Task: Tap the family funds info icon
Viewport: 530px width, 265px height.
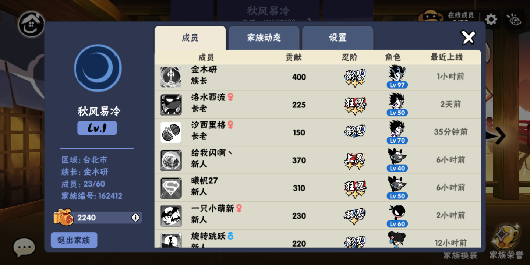Action: 135,218
